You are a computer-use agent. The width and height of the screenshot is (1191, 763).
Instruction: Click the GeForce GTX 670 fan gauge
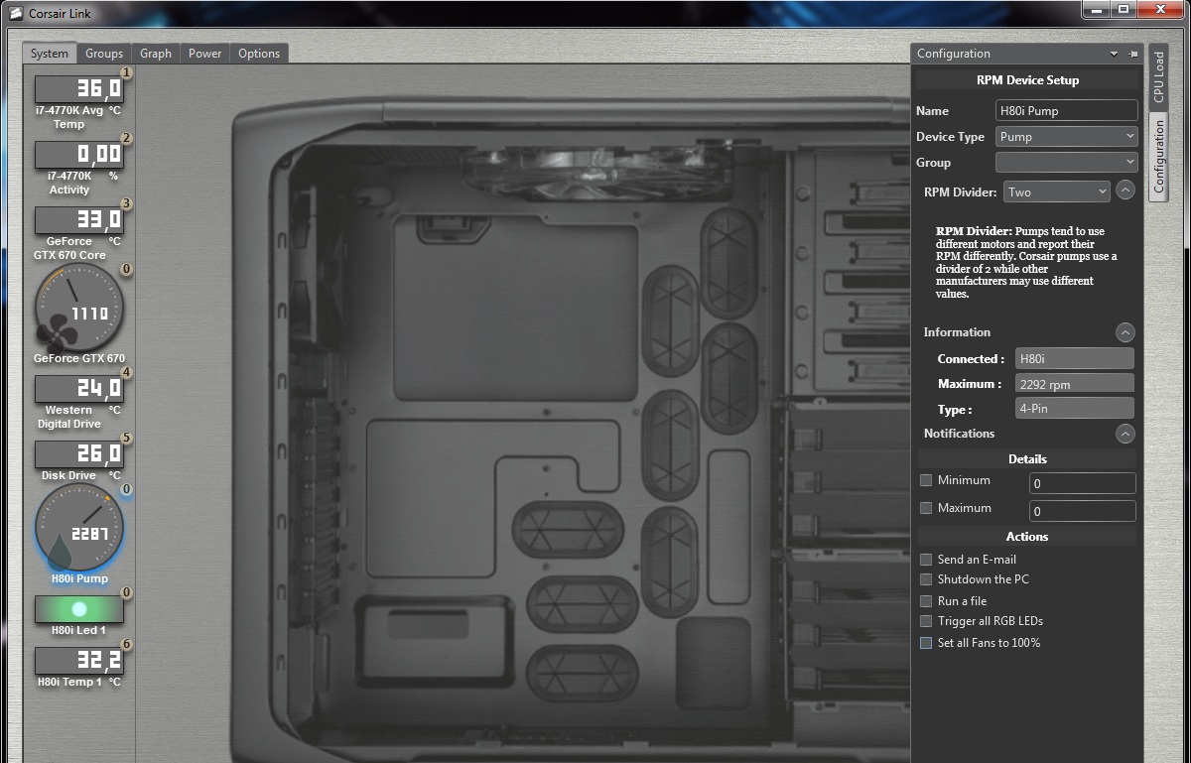(x=79, y=310)
